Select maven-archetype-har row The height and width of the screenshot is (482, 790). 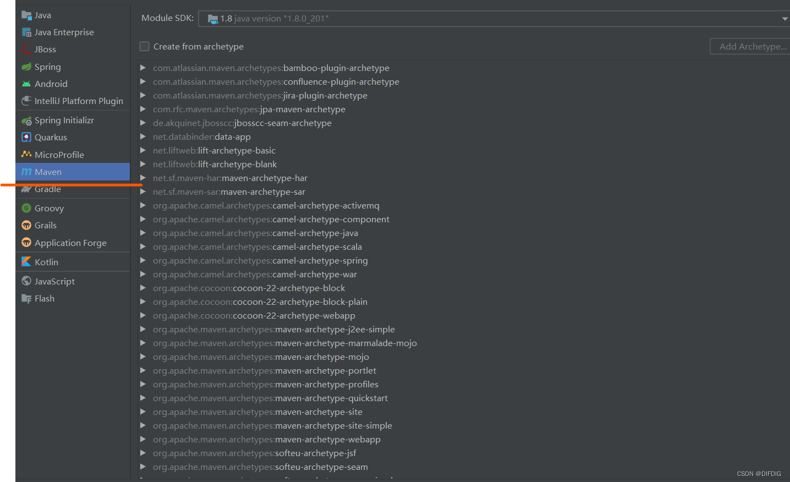tap(464, 178)
